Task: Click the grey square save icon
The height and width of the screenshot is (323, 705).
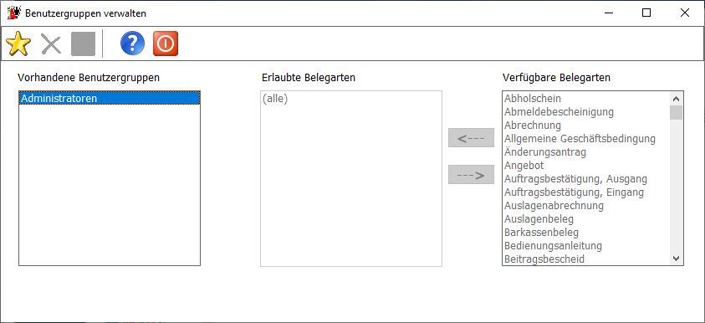Action: coord(83,44)
